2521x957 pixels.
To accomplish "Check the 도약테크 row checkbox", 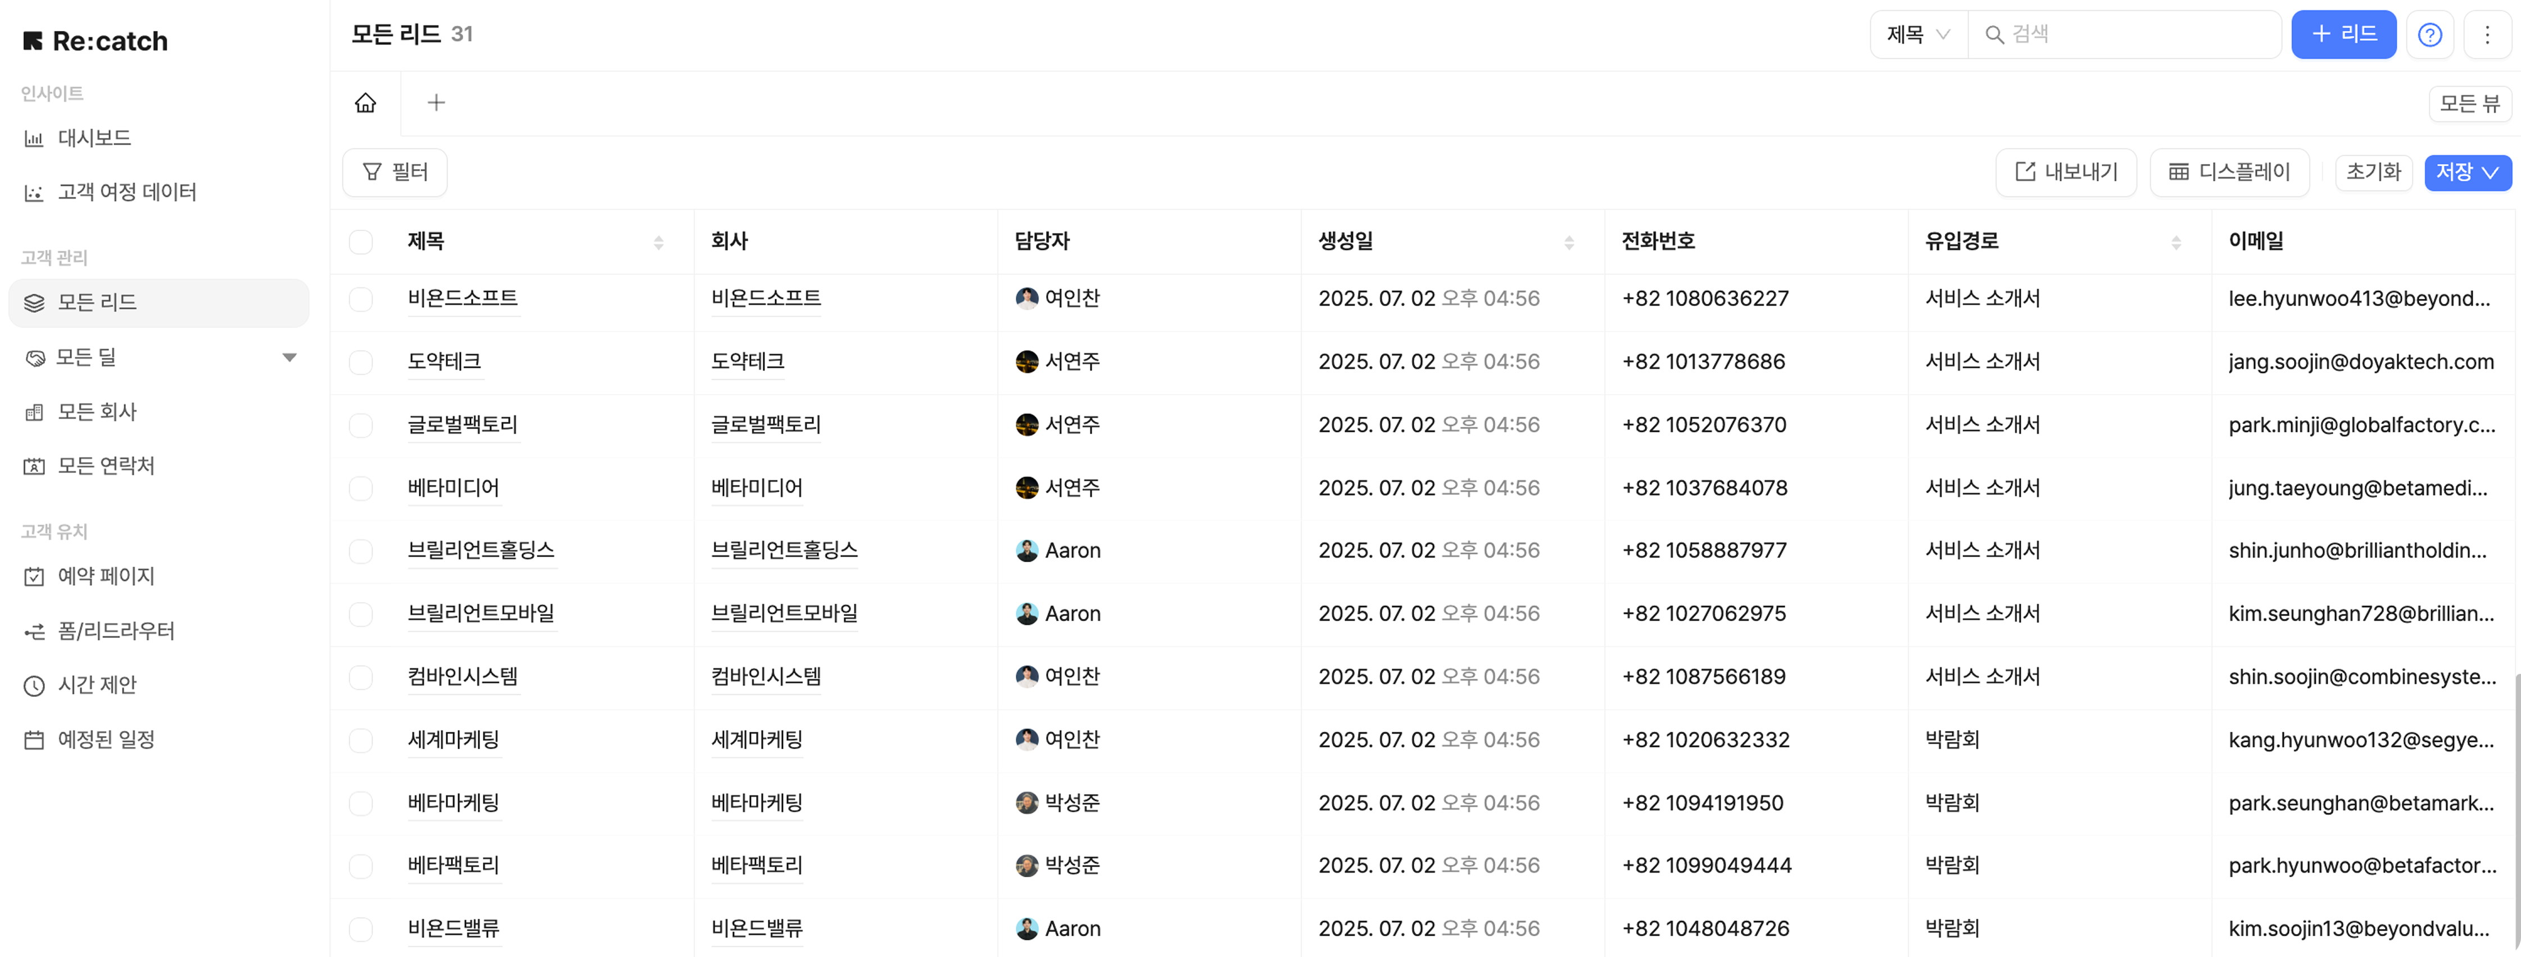I will coord(361,363).
